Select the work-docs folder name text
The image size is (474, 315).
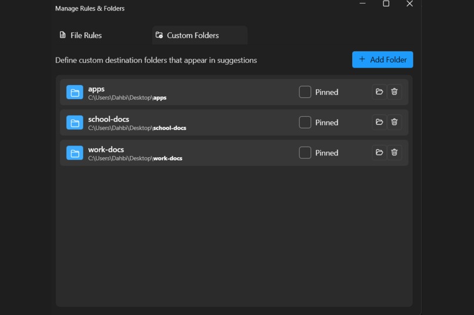tap(106, 150)
